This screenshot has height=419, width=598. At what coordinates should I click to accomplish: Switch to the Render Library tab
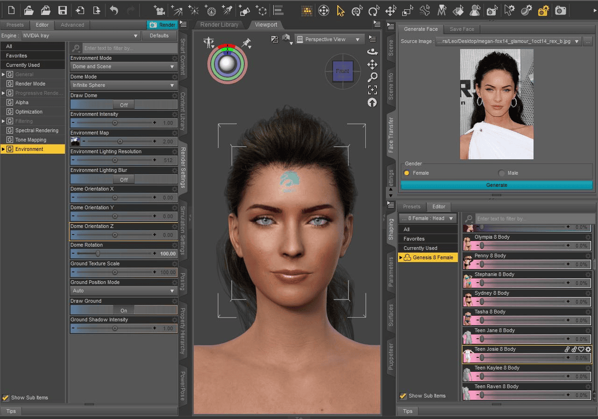[220, 25]
